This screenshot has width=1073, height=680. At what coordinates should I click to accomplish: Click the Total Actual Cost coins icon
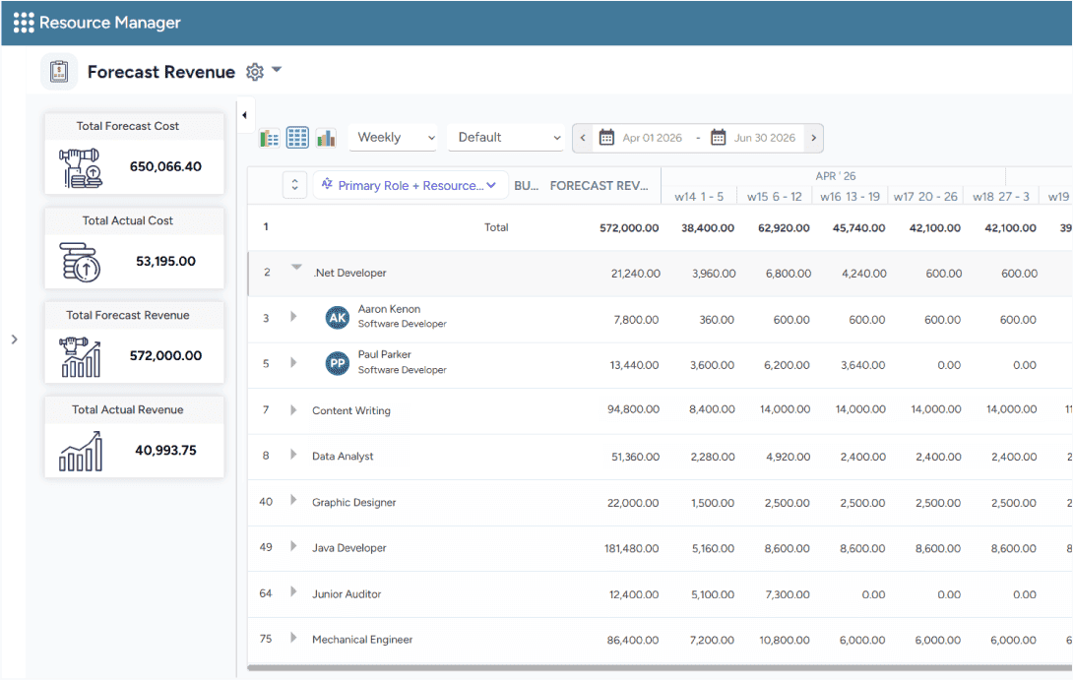pos(80,262)
